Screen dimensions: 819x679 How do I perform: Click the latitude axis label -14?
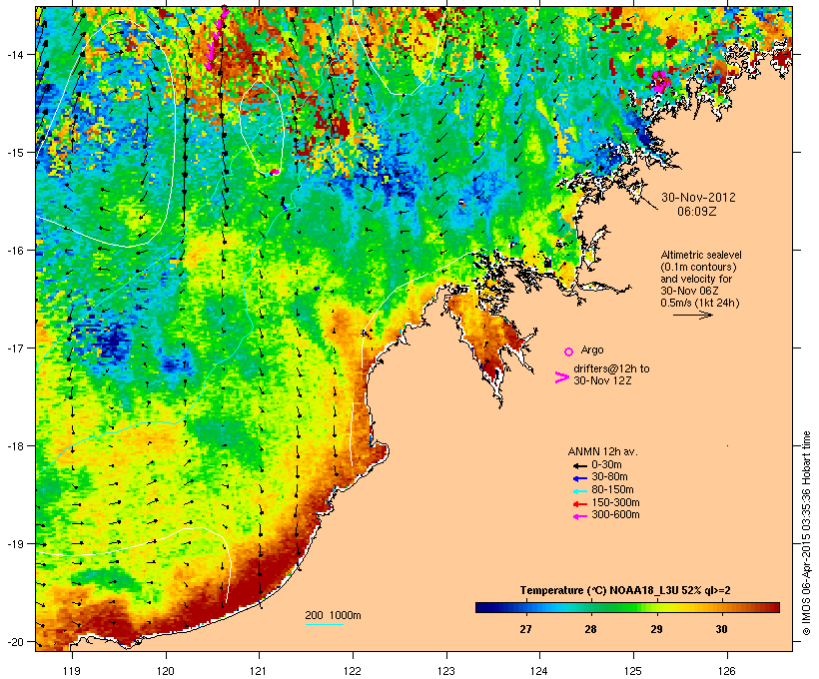[14, 54]
